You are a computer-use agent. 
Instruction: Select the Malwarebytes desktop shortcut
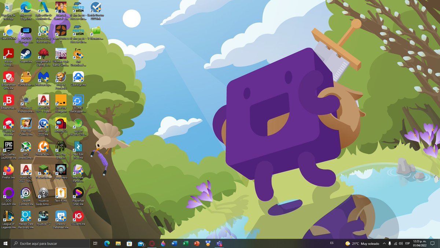43,79
